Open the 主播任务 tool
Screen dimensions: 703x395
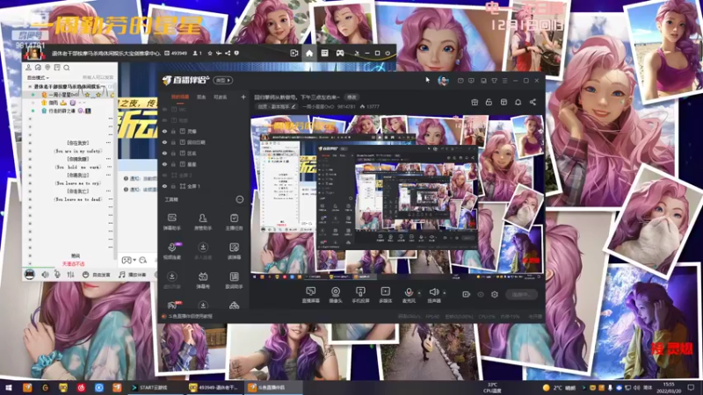pyautogui.click(x=234, y=222)
